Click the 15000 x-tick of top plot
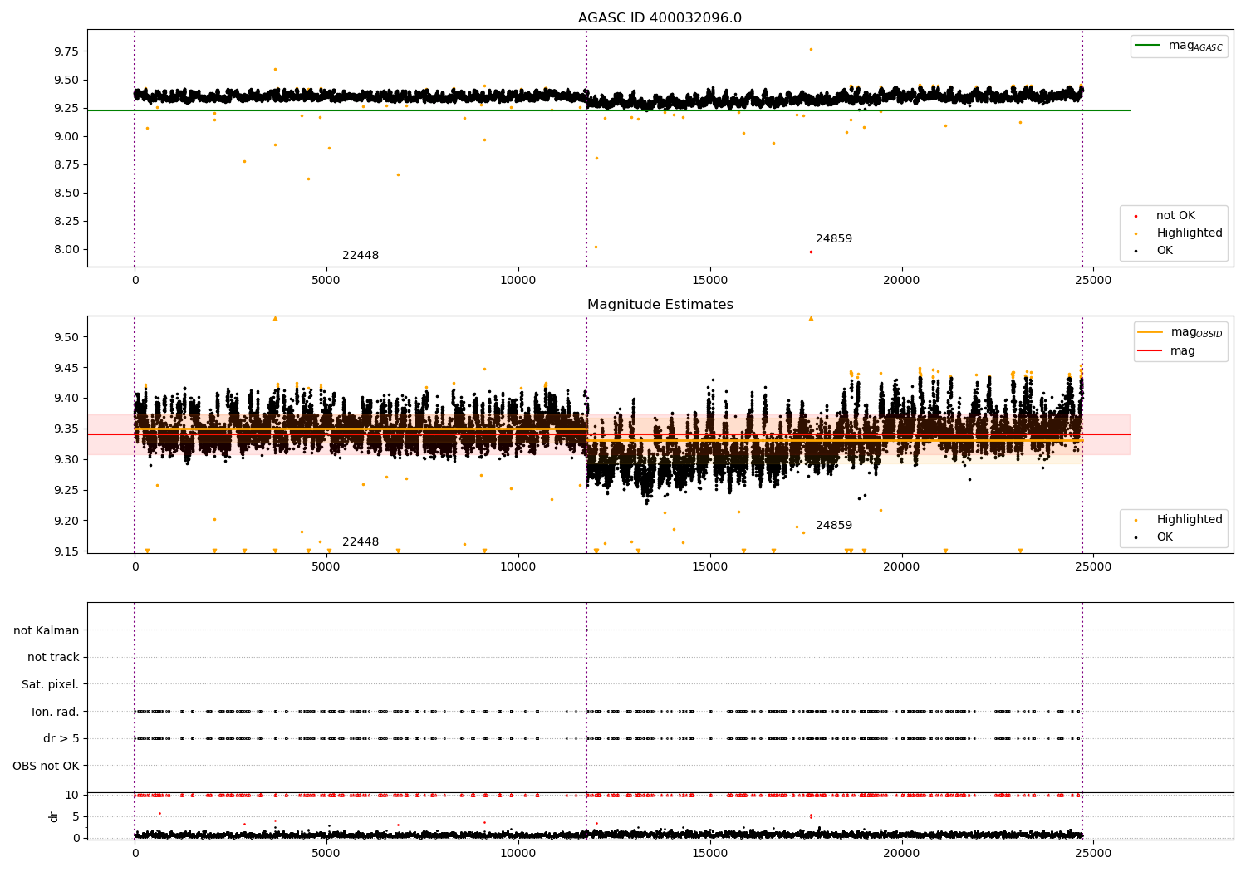The image size is (1246, 872). pyautogui.click(x=709, y=281)
